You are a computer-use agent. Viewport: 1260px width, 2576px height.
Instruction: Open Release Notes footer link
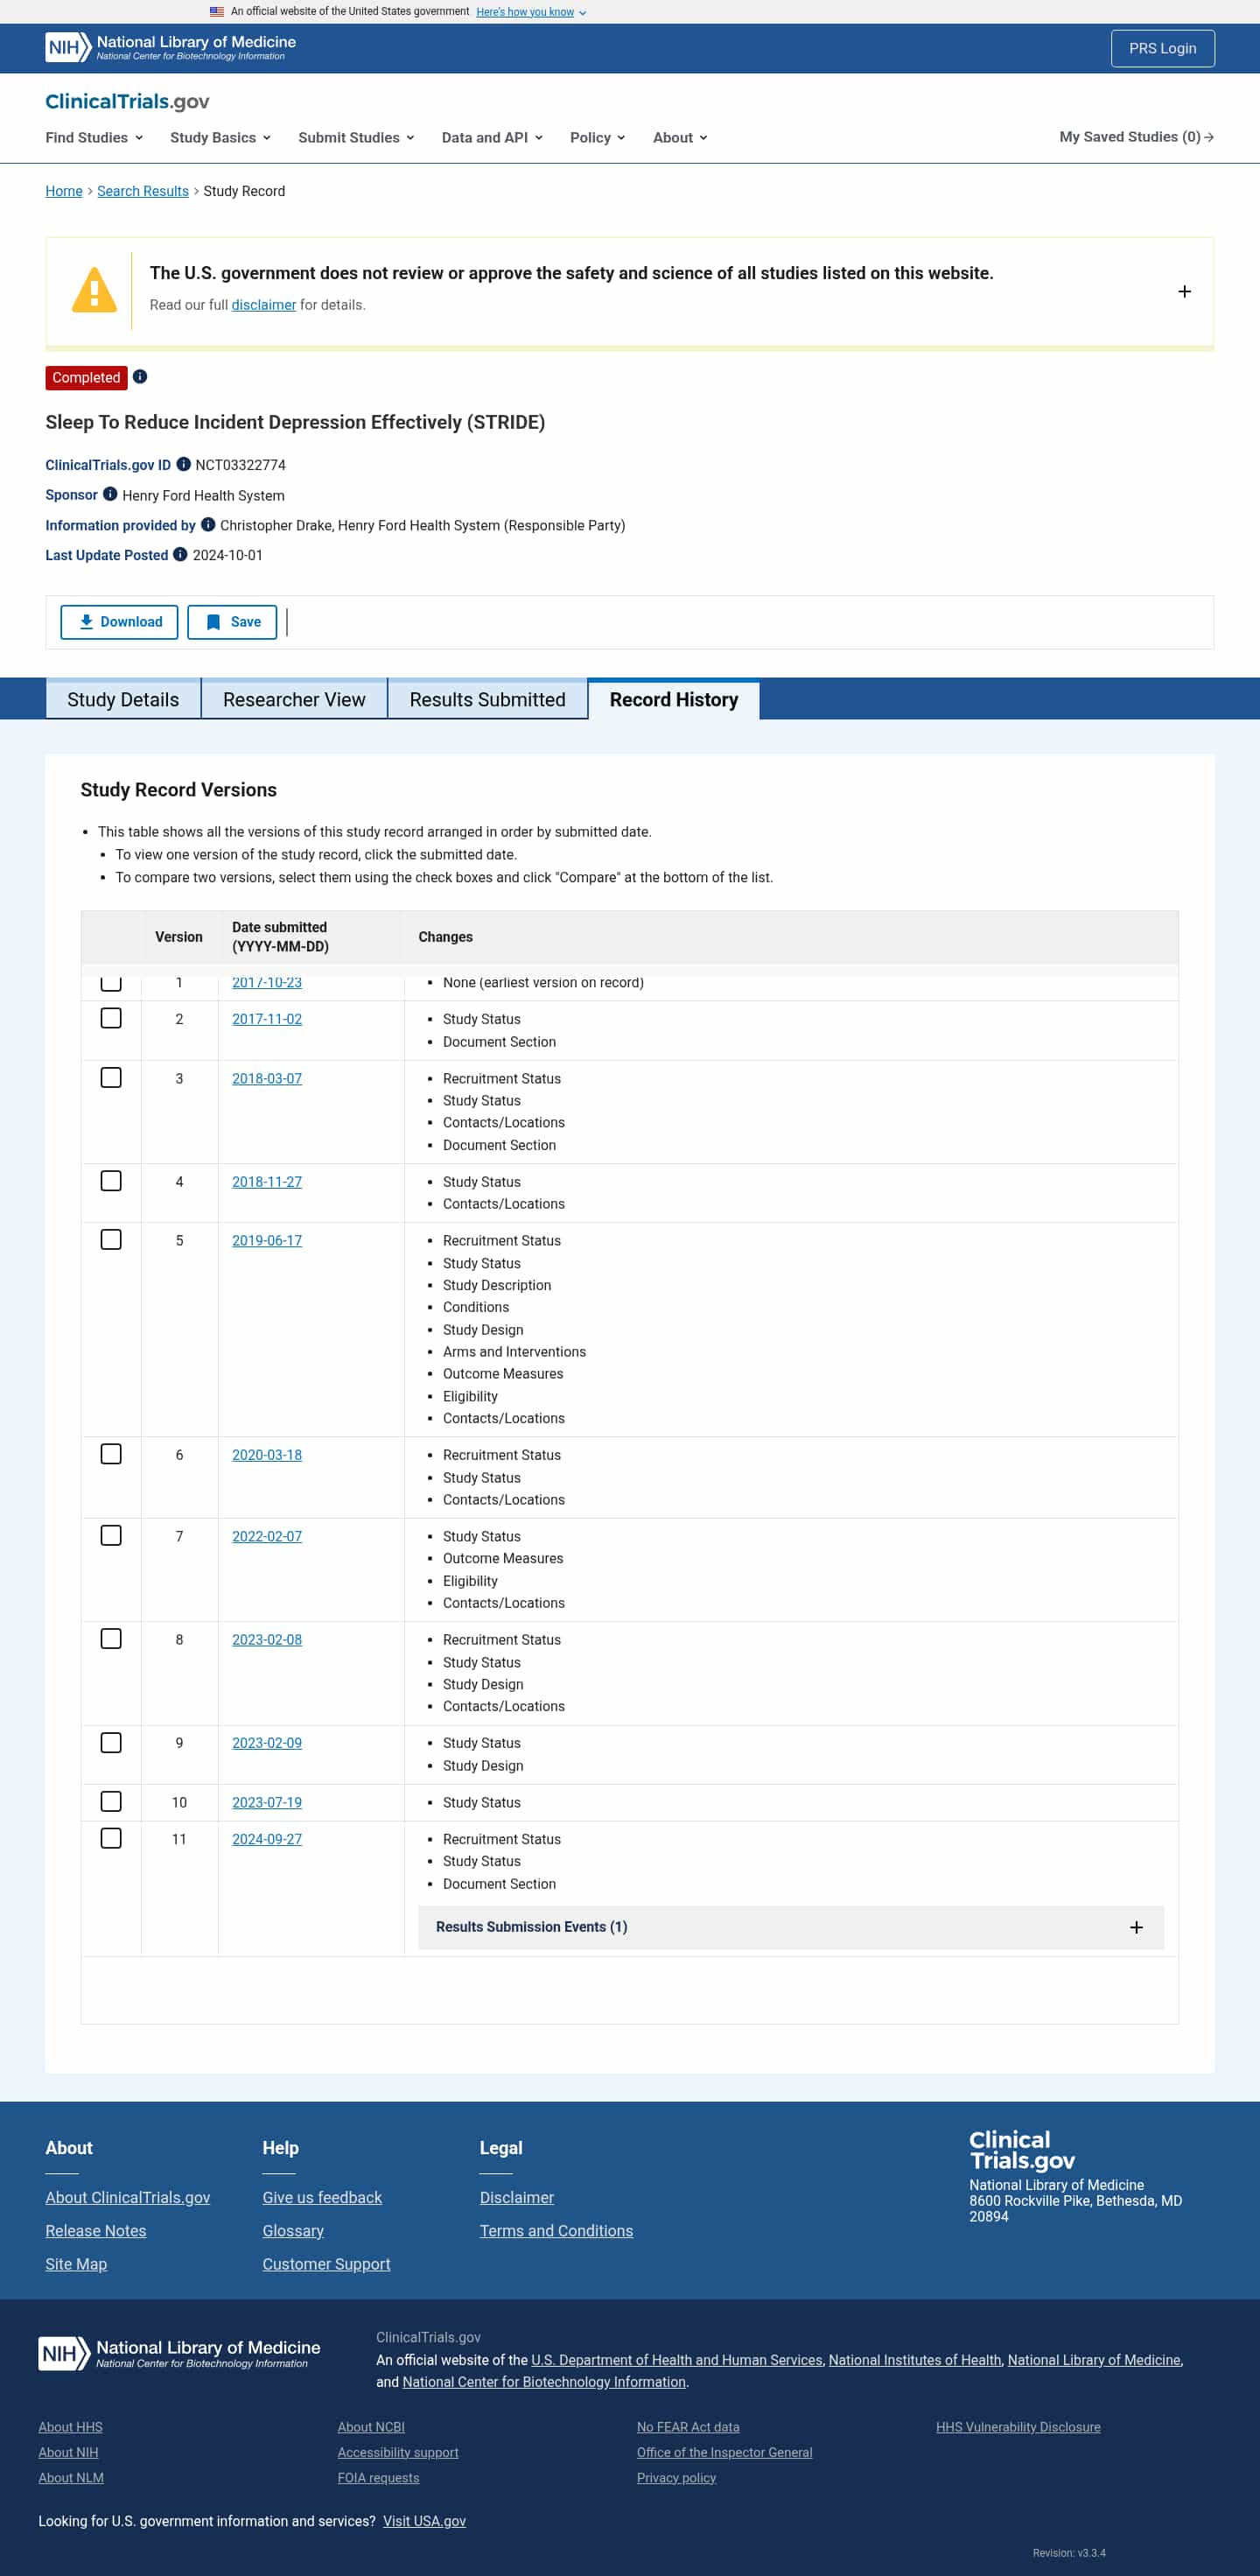tap(95, 2230)
